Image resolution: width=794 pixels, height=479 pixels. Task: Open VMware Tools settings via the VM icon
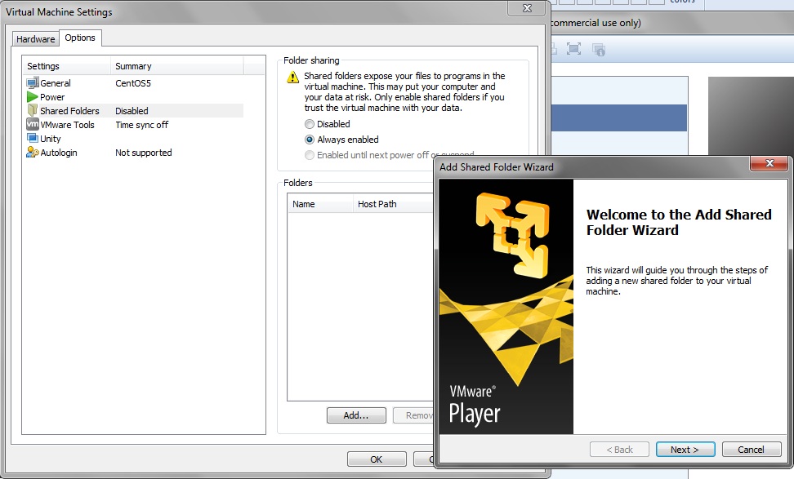coord(33,124)
